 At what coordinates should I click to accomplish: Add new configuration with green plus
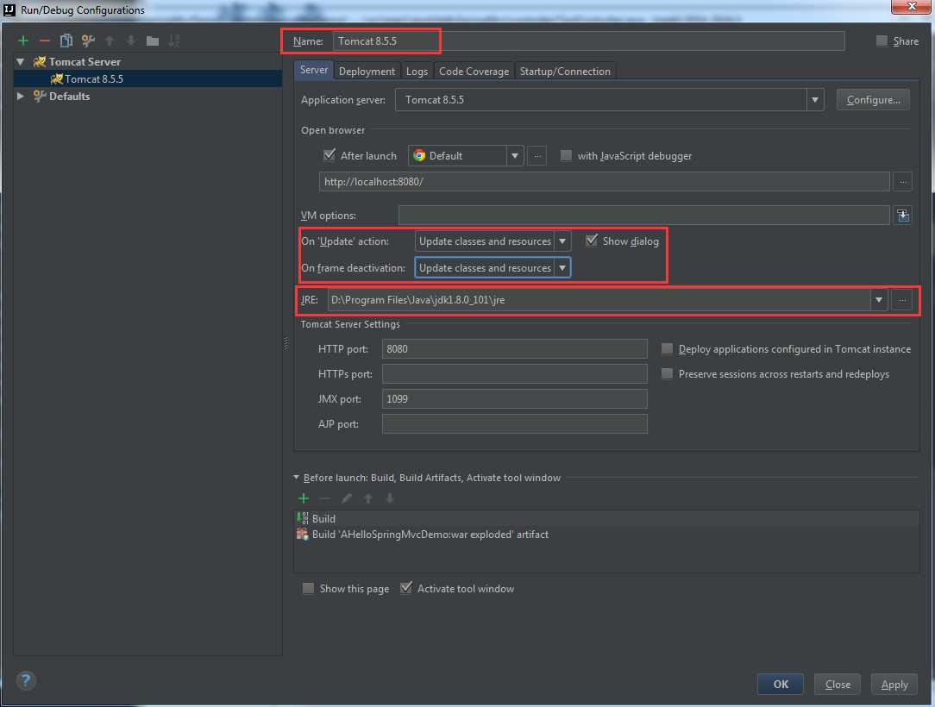tap(23, 41)
